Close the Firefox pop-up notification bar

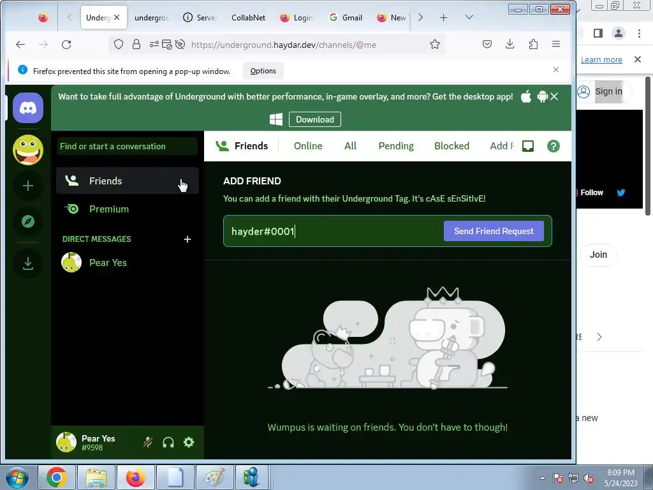556,70
